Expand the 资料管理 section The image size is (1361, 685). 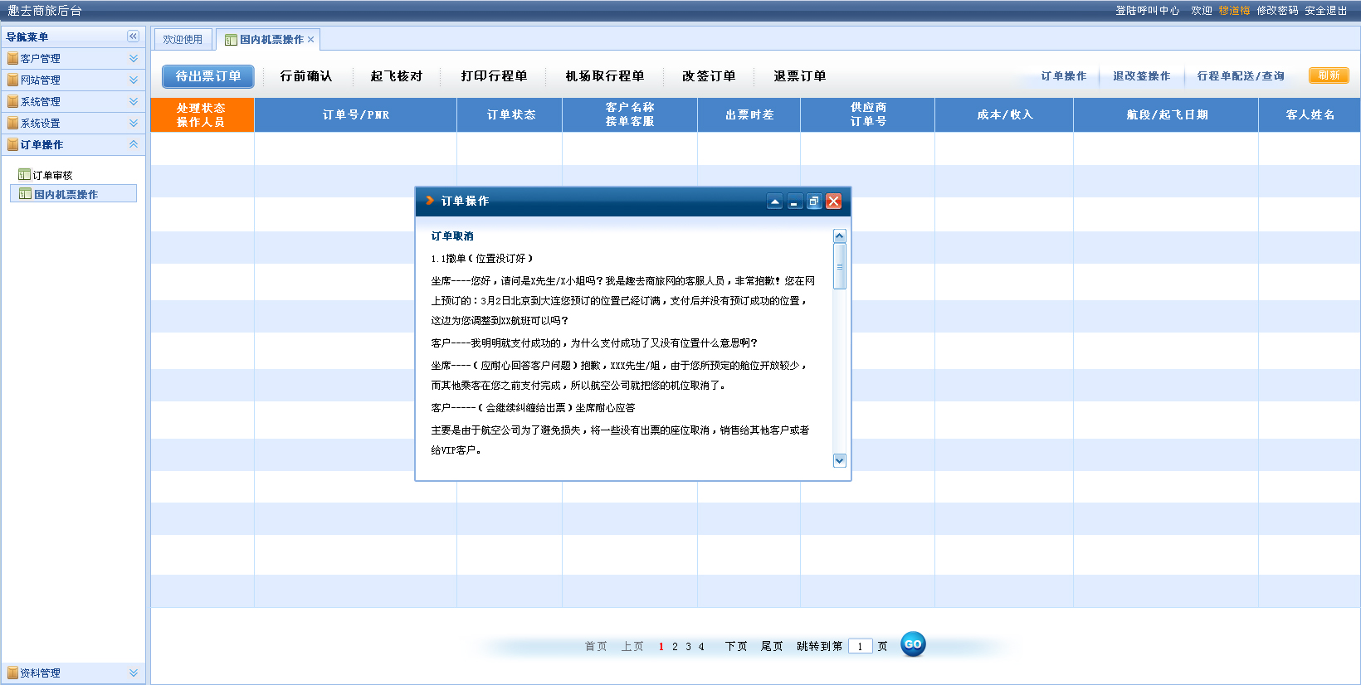[x=134, y=673]
